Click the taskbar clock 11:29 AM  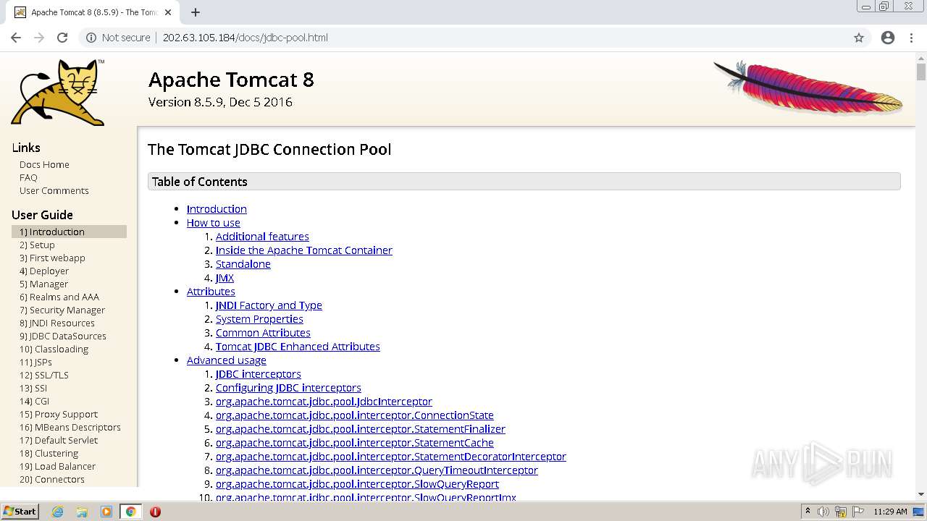click(890, 512)
